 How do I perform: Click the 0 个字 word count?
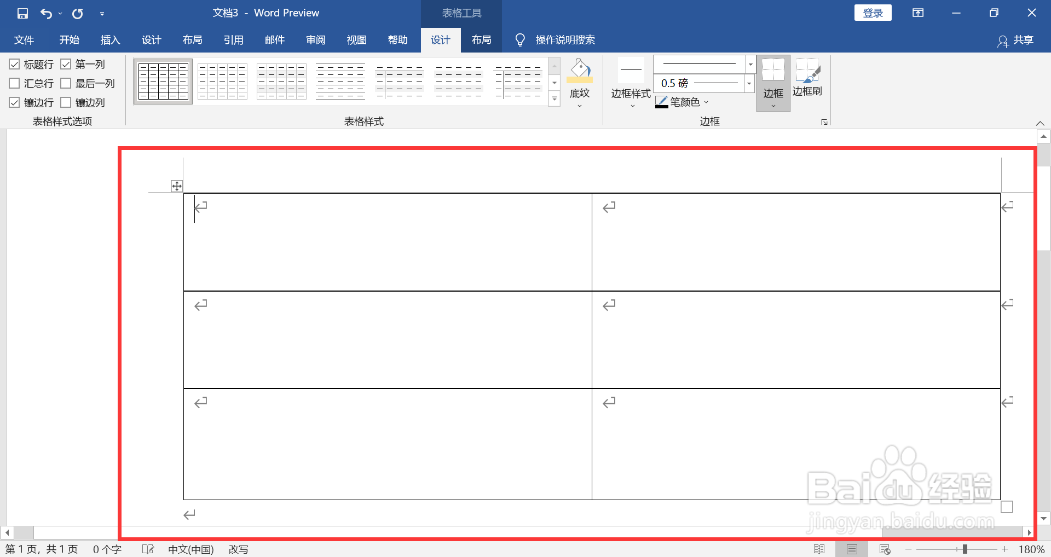pos(107,549)
